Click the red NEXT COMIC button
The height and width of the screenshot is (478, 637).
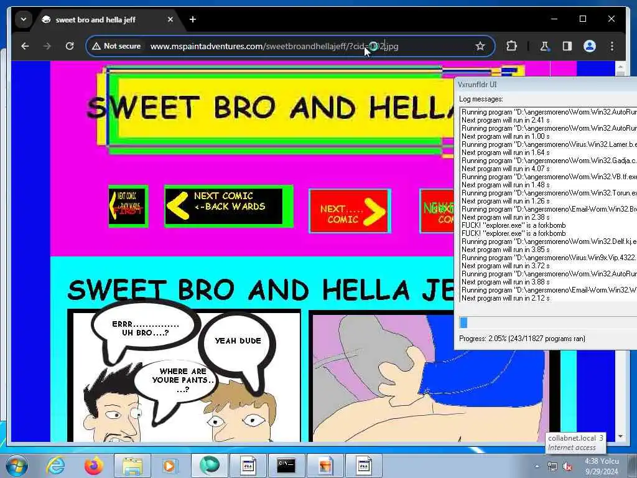coord(350,211)
